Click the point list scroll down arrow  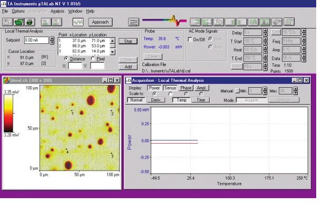click(112, 52)
